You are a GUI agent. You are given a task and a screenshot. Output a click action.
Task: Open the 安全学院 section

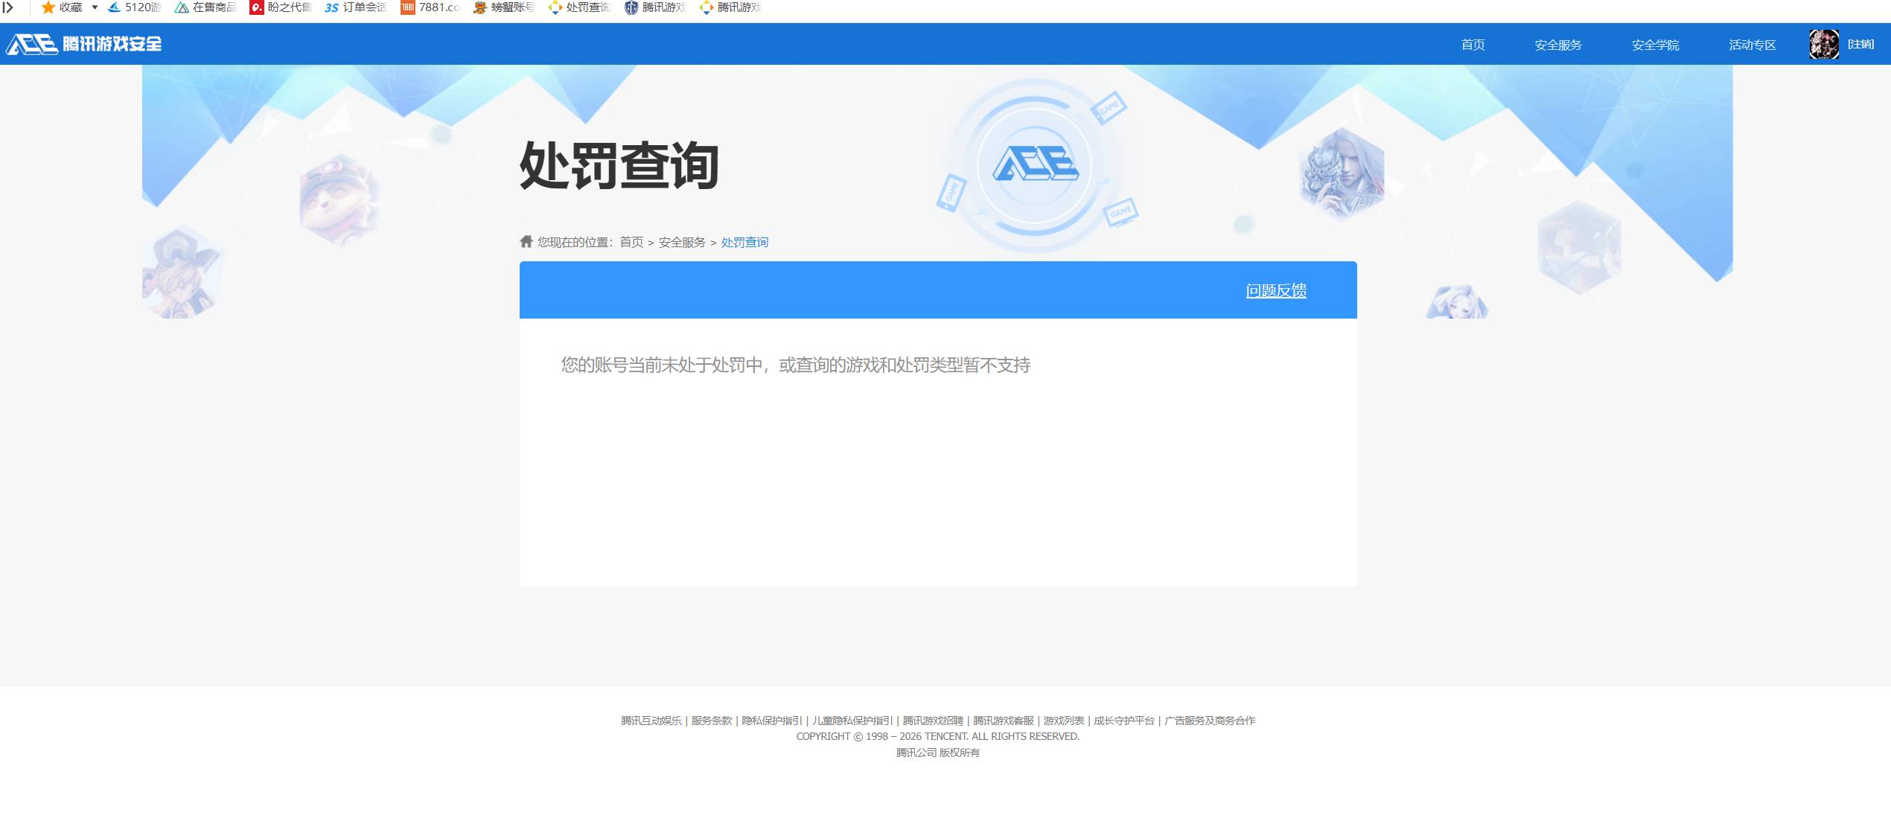(1654, 44)
